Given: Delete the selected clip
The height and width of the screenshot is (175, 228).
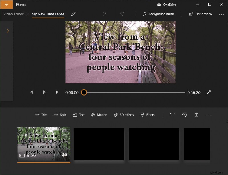Looking at the screenshot, I should pyautogui.click(x=196, y=115).
